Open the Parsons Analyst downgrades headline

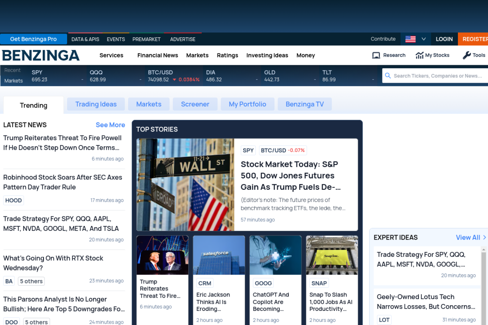(64, 304)
